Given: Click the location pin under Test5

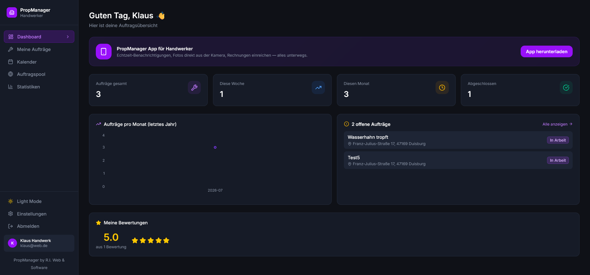Looking at the screenshot, I should 350,164.
